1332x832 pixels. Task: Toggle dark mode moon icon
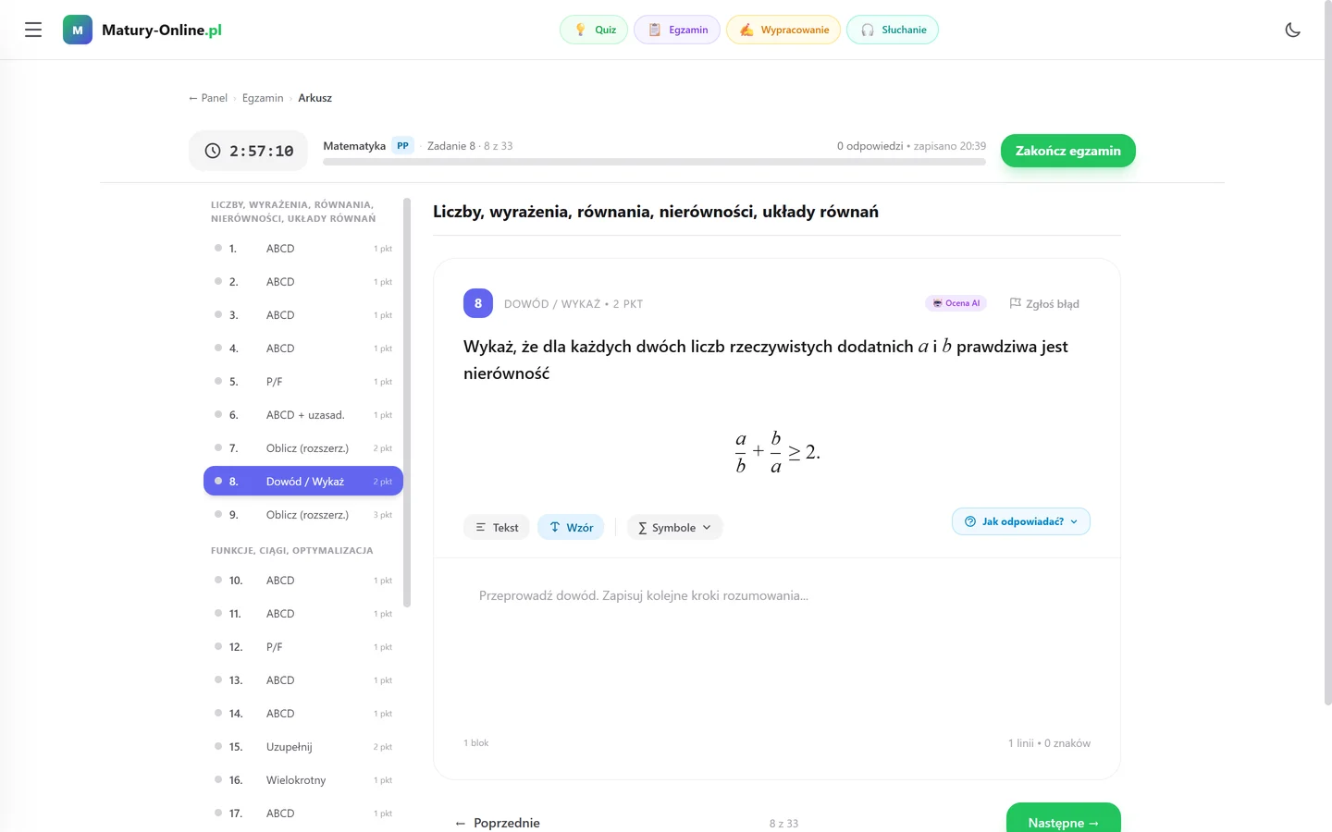1293,30
